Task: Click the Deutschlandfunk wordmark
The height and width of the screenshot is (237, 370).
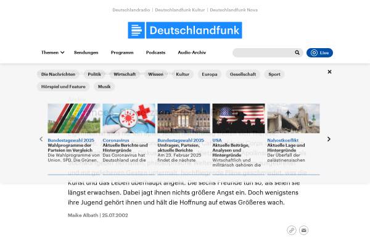Action: (194, 30)
